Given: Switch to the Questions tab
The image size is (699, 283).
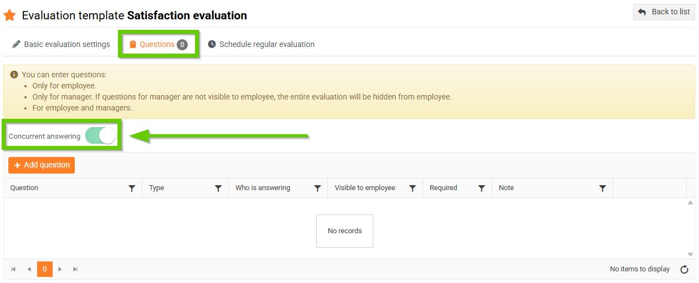Looking at the screenshot, I should pyautogui.click(x=158, y=44).
